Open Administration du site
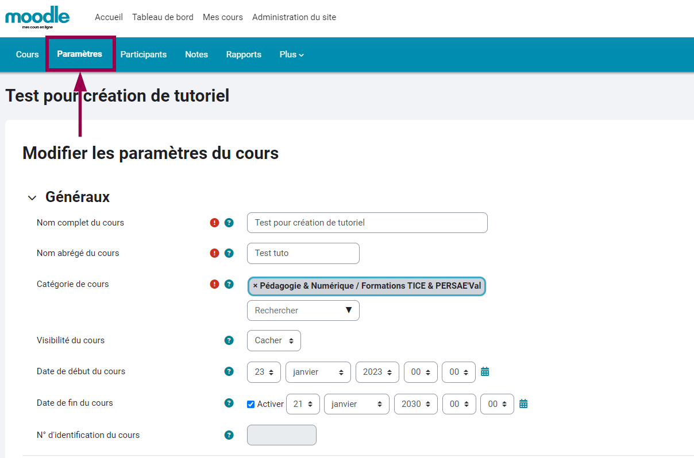The height and width of the screenshot is (458, 694). [x=294, y=17]
